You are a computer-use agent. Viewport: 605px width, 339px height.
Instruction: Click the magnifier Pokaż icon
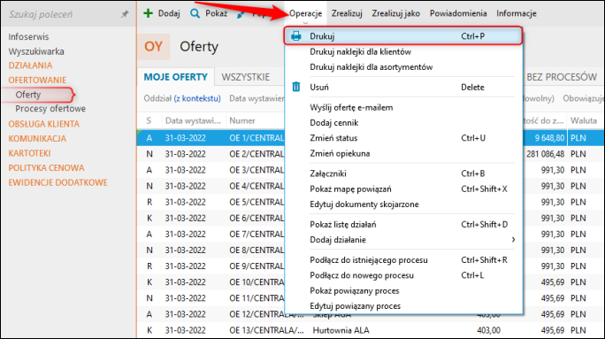195,13
